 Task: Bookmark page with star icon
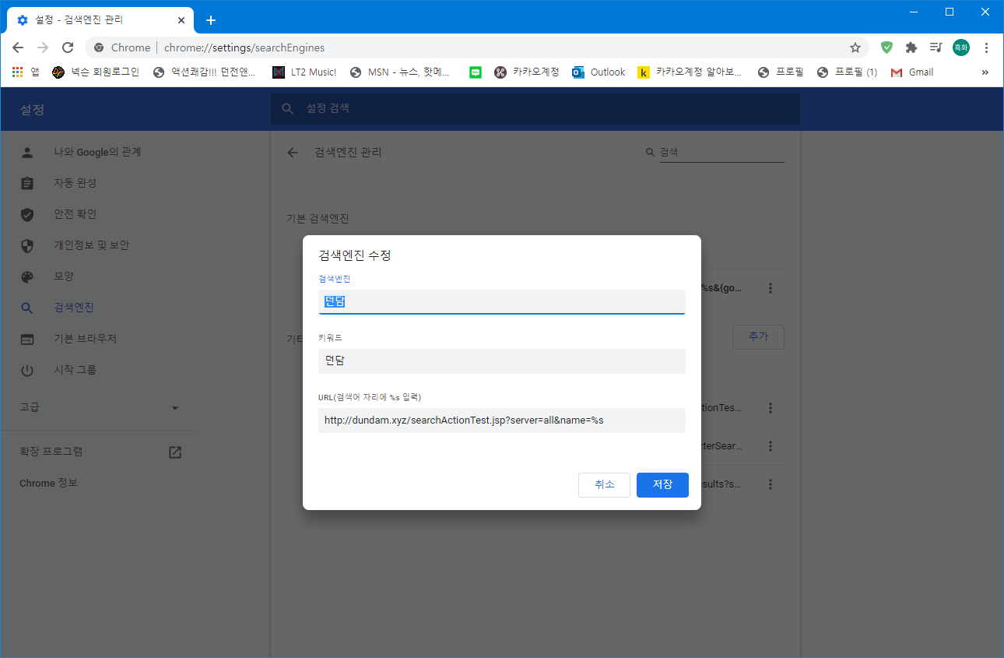(x=855, y=48)
